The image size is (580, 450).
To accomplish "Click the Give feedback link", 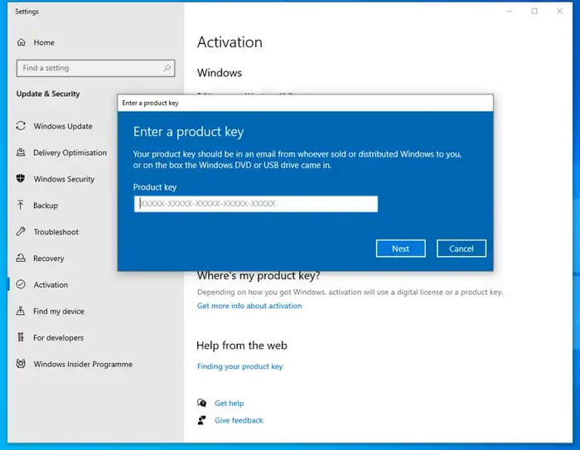I will [239, 420].
